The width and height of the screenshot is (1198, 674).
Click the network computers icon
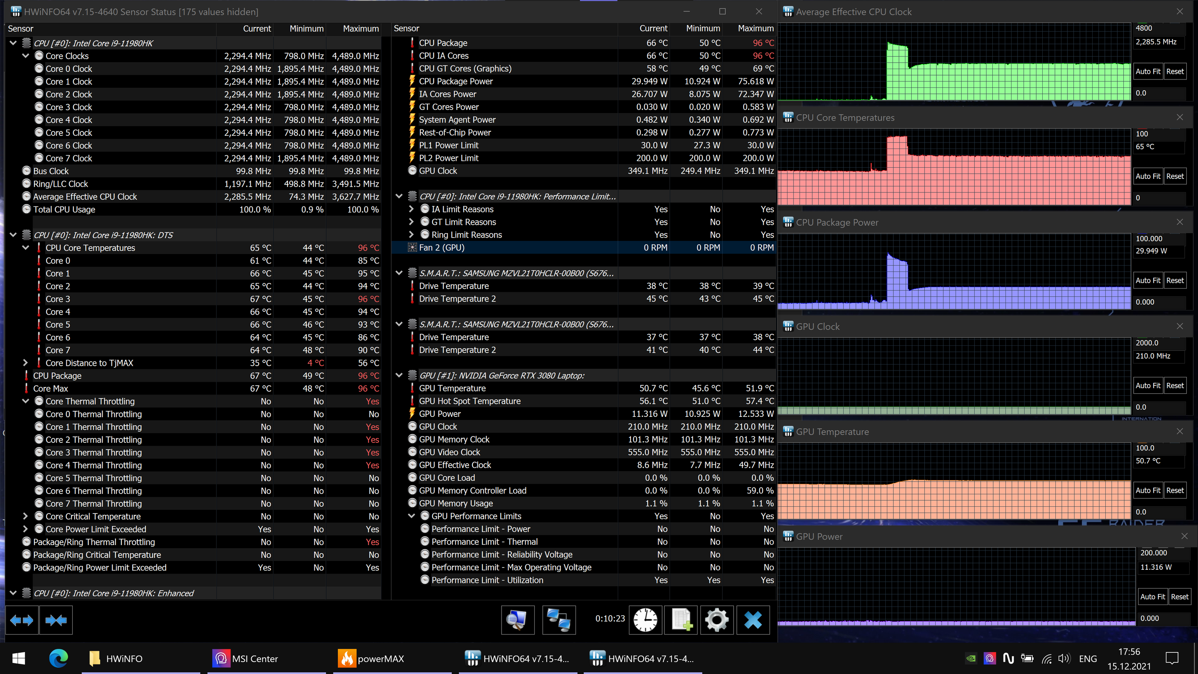tap(559, 620)
